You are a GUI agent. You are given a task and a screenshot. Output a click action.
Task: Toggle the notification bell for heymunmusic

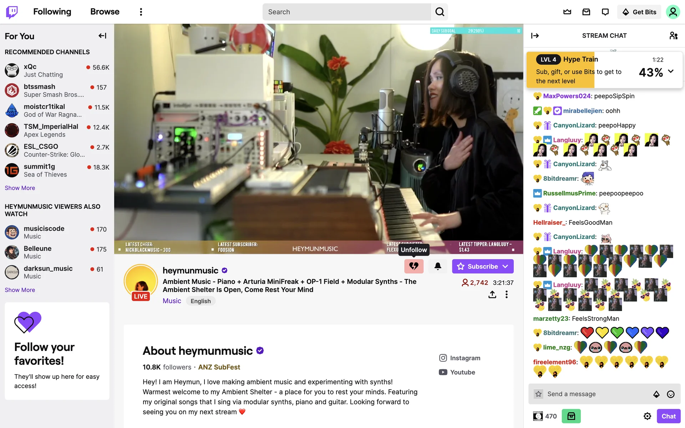(x=438, y=266)
